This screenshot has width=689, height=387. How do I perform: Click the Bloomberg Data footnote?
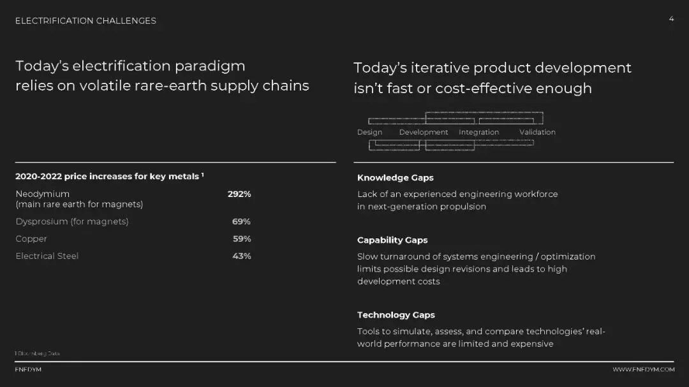coord(38,353)
